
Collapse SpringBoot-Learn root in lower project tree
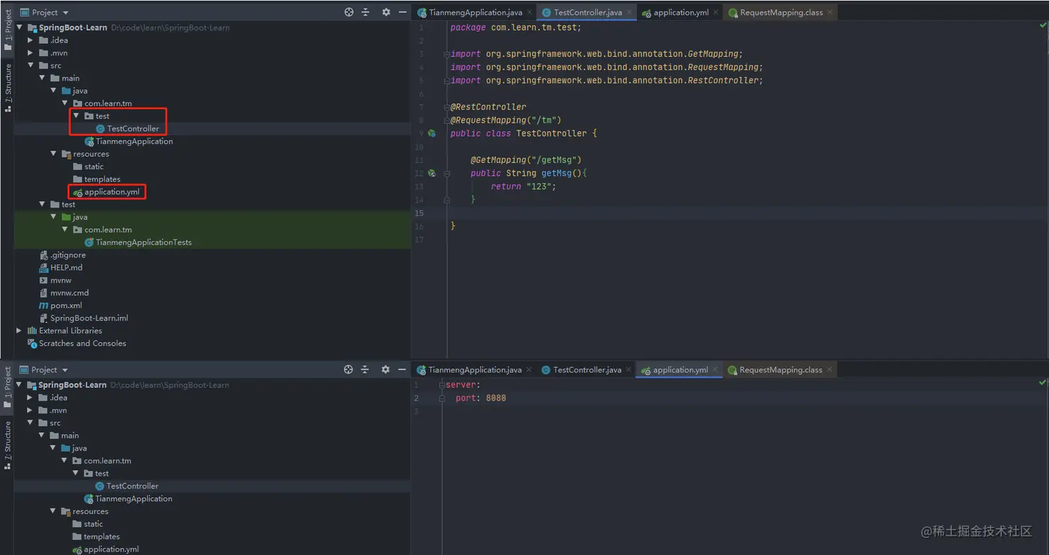(x=19, y=385)
